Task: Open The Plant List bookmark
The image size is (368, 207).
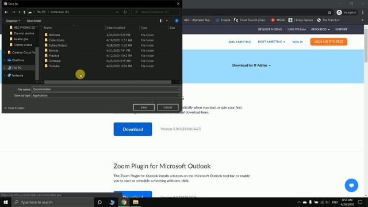Action: (328, 20)
